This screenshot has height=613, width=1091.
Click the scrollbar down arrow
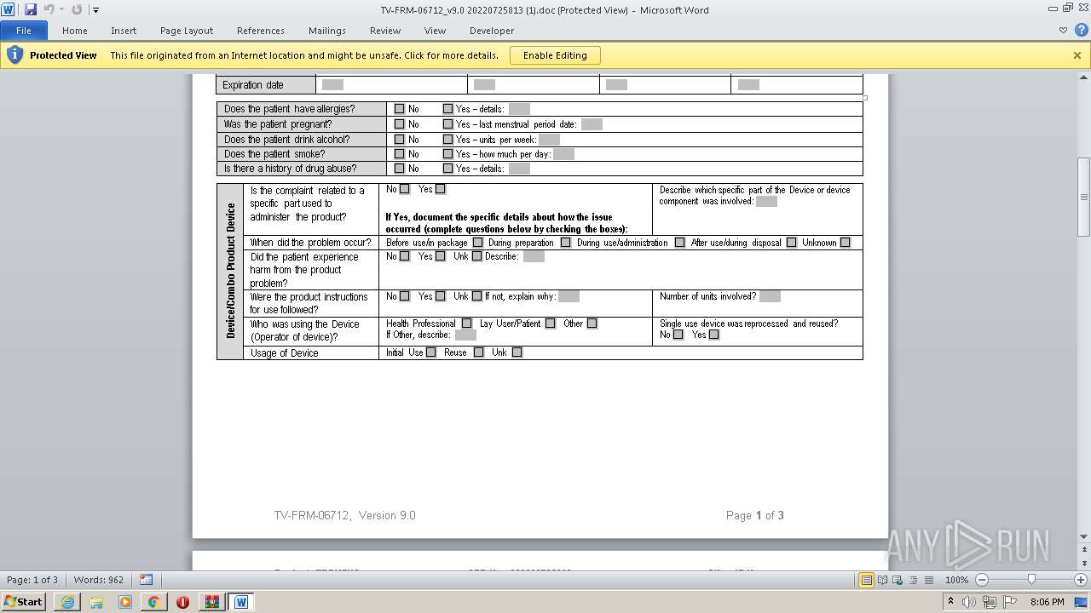(x=1084, y=537)
